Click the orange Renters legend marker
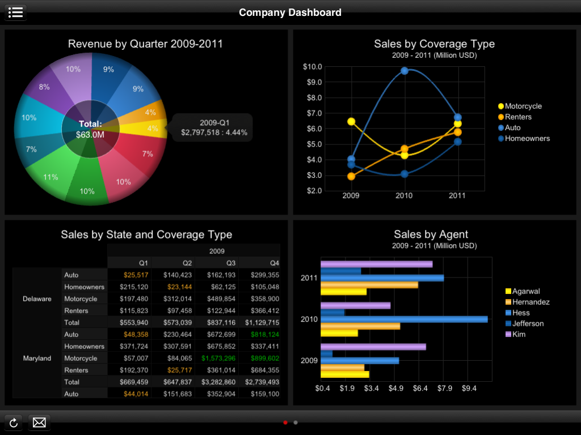This screenshot has width=581, height=435. point(501,117)
